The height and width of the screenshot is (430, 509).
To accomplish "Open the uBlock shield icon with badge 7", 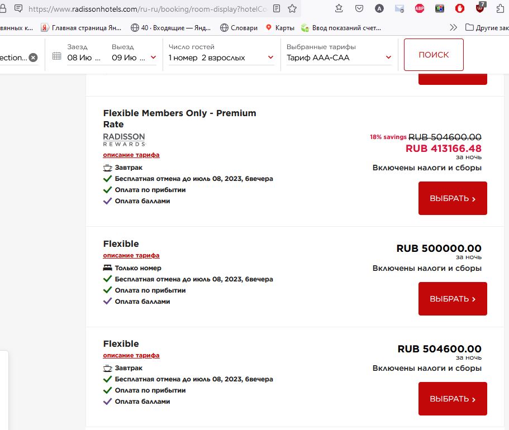I will [480, 8].
